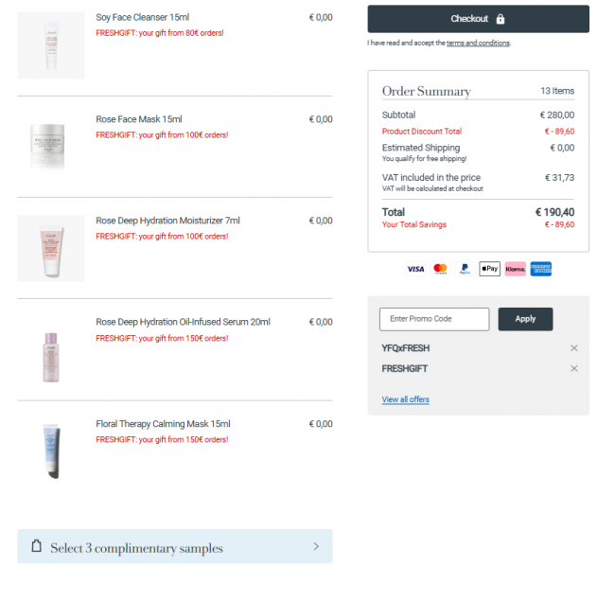The image size is (615, 602).
Task: Click the shopping bag icon beside samples
Action: 37,546
